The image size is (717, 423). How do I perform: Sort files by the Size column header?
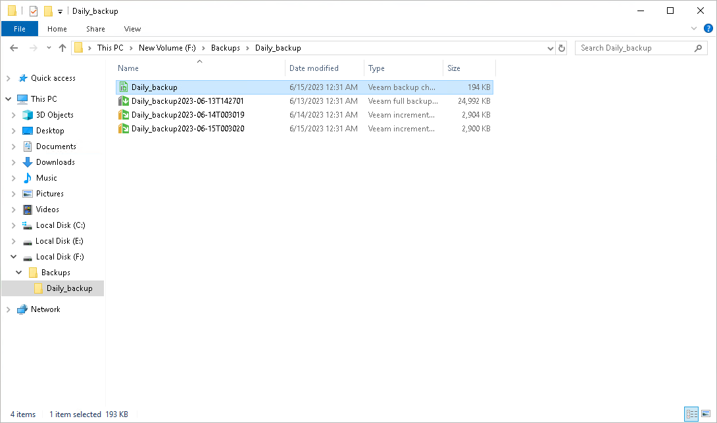click(454, 68)
